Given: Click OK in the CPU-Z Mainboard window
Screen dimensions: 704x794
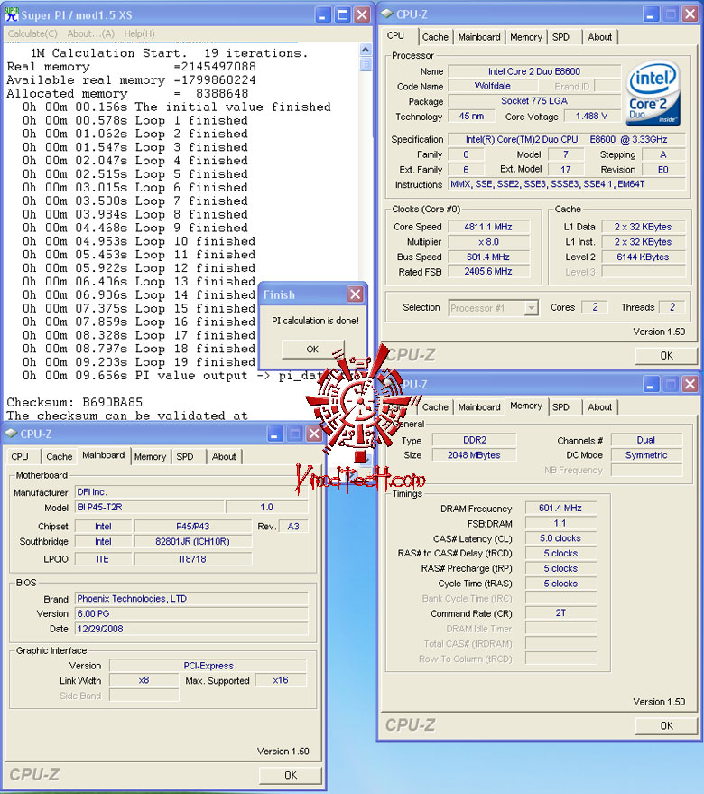Looking at the screenshot, I should [291, 775].
